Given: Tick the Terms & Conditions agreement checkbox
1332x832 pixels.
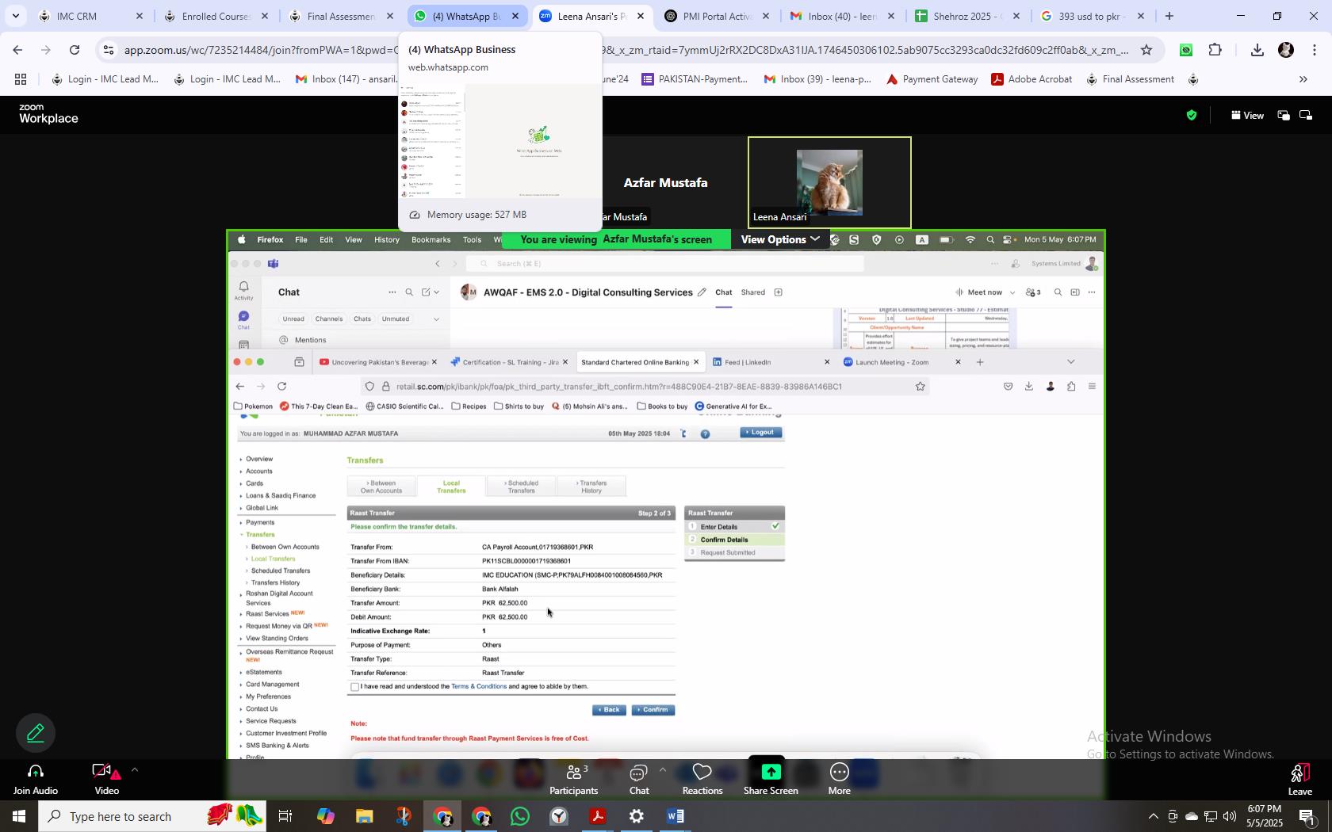Looking at the screenshot, I should 354,687.
